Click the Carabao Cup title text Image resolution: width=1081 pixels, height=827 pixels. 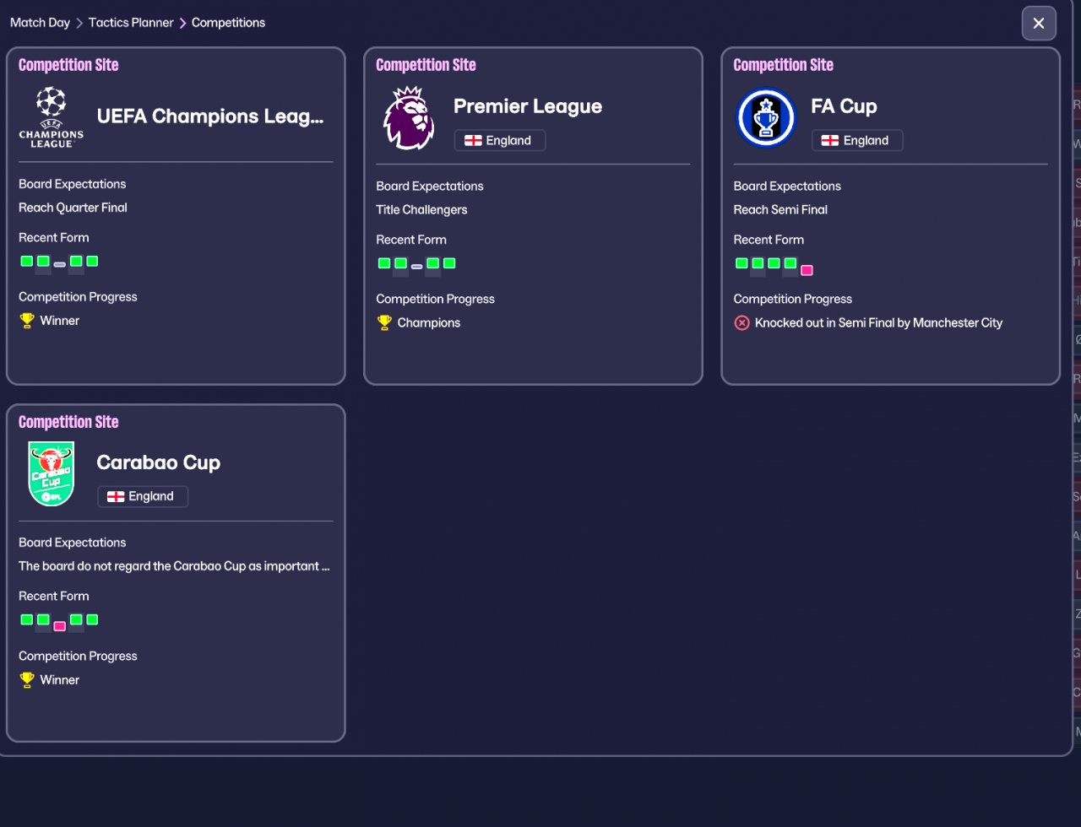click(x=159, y=462)
